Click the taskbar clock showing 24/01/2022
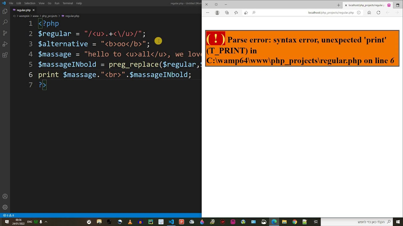This screenshot has height=226, width=403. (18, 222)
